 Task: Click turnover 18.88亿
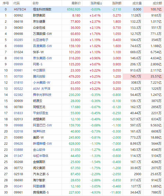(x=156, y=138)
